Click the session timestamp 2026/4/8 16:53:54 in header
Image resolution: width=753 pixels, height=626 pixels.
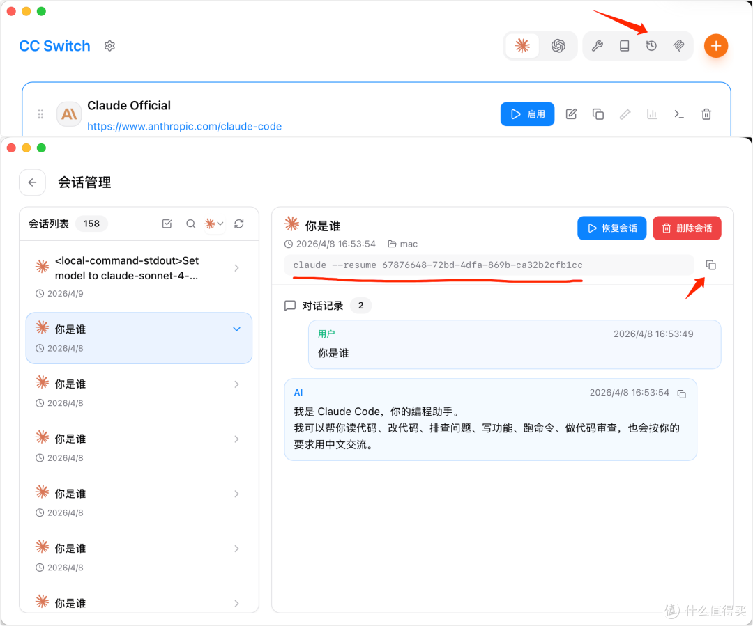click(x=335, y=244)
